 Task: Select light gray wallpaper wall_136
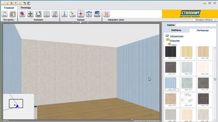[171, 115]
